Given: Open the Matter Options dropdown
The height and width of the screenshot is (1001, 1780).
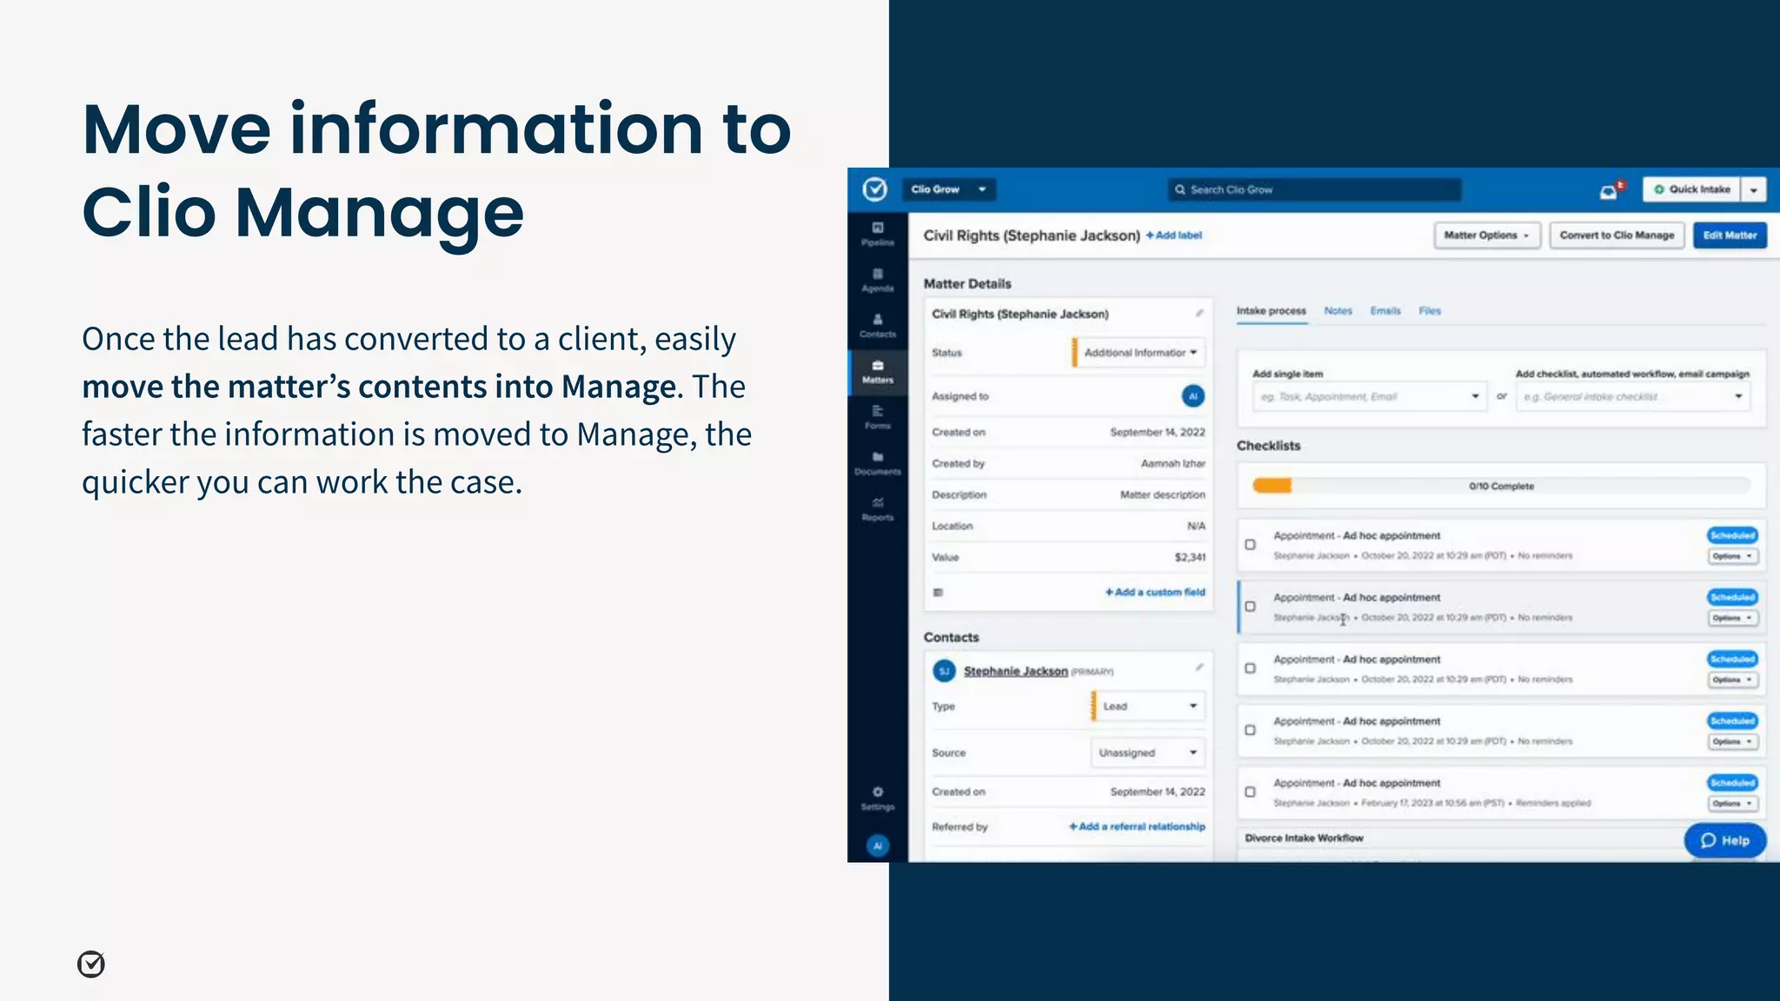Looking at the screenshot, I should [1486, 235].
